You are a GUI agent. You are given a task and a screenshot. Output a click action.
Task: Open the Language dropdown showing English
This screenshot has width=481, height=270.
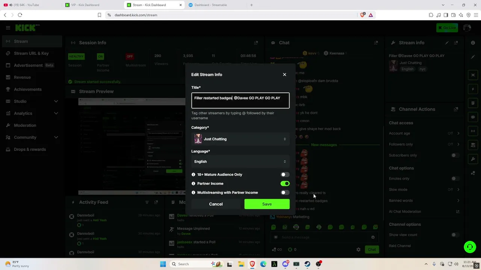(240, 162)
